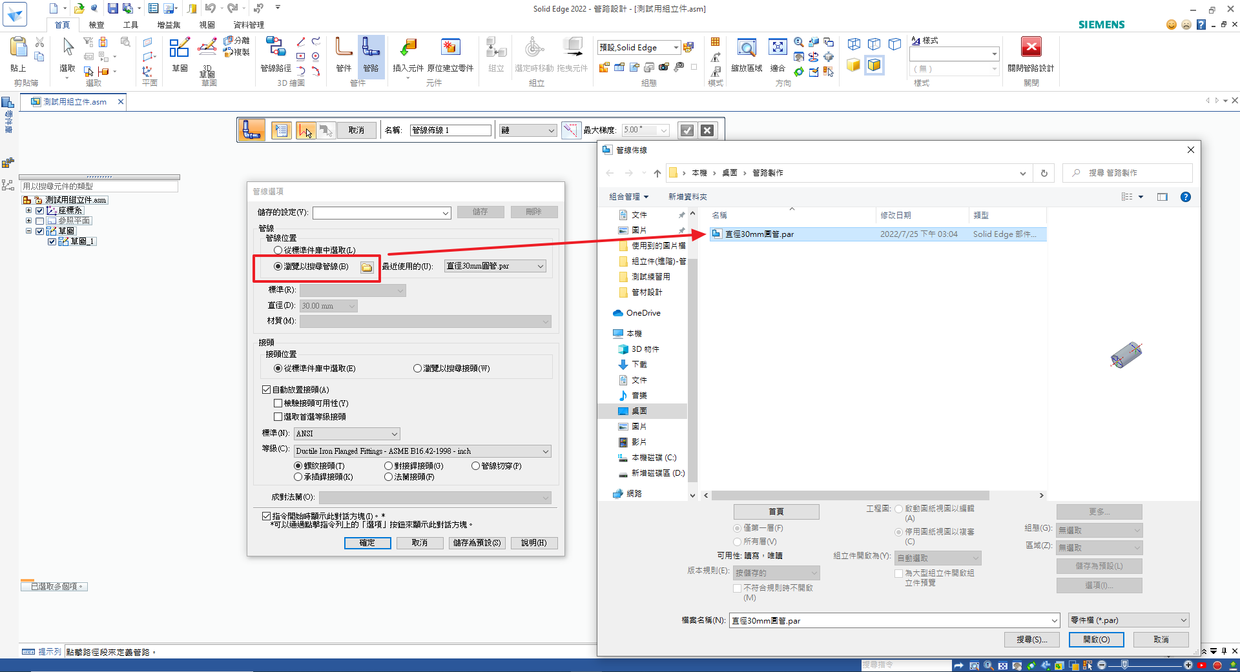
Task: Click the shaded with edges view style icon
Action: pos(874,65)
